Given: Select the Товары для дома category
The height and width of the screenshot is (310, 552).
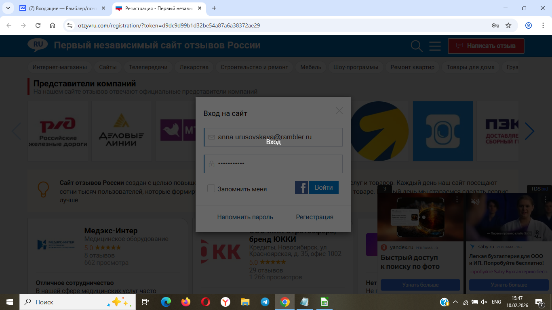Looking at the screenshot, I should (x=470, y=67).
